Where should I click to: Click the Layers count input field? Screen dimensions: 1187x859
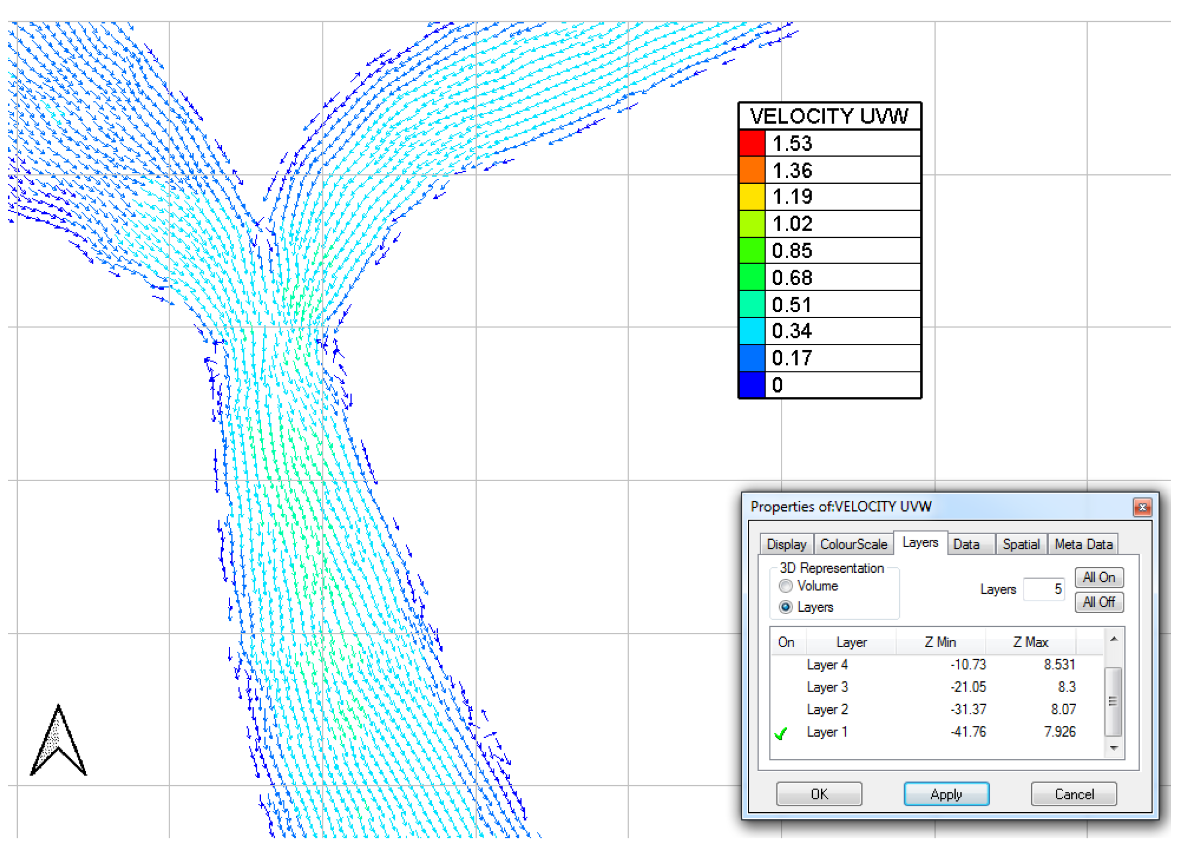click(1045, 590)
